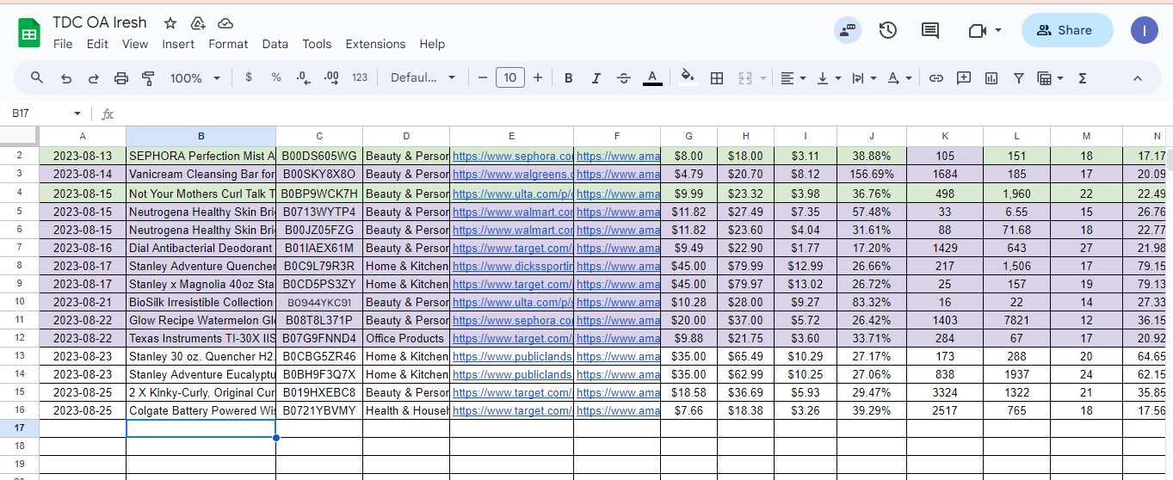Decrease the font size with minus
This screenshot has width=1173, height=480.
pyautogui.click(x=483, y=78)
